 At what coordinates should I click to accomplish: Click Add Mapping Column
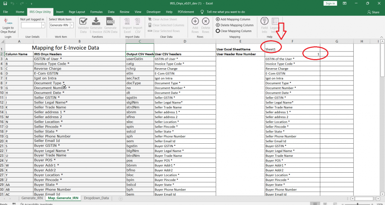pos(233,19)
